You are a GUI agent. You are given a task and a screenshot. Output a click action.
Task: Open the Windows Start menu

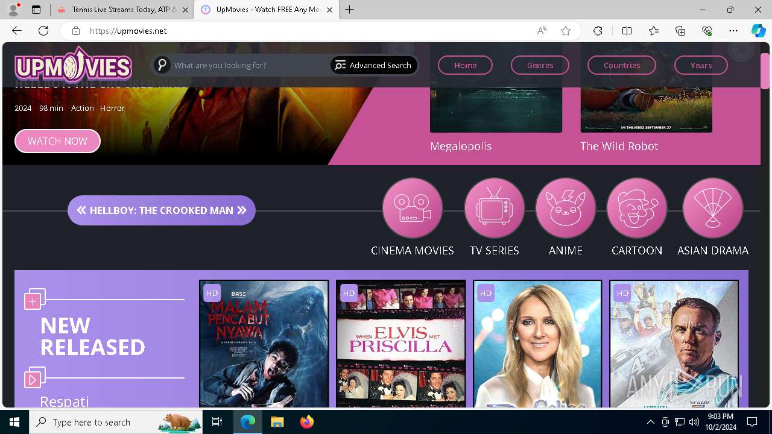click(x=14, y=422)
